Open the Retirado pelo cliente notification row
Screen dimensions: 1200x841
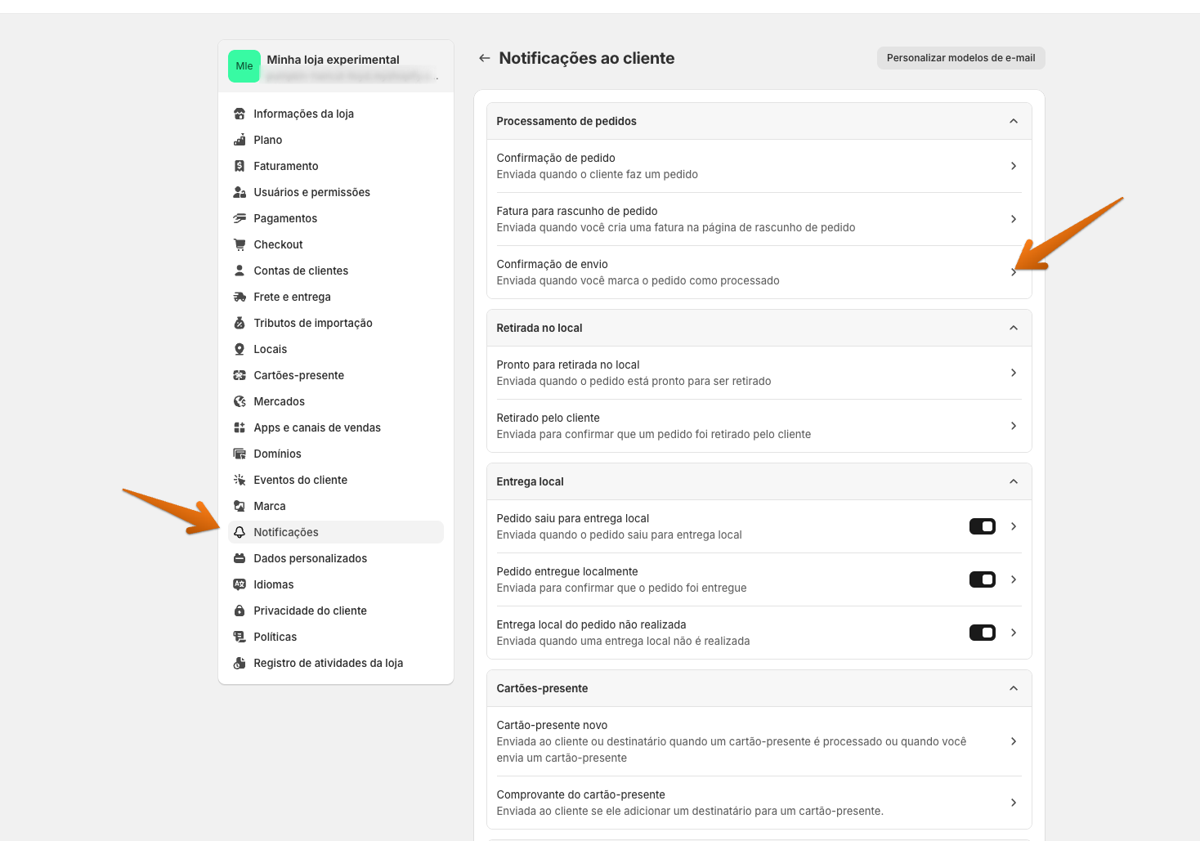pos(758,426)
